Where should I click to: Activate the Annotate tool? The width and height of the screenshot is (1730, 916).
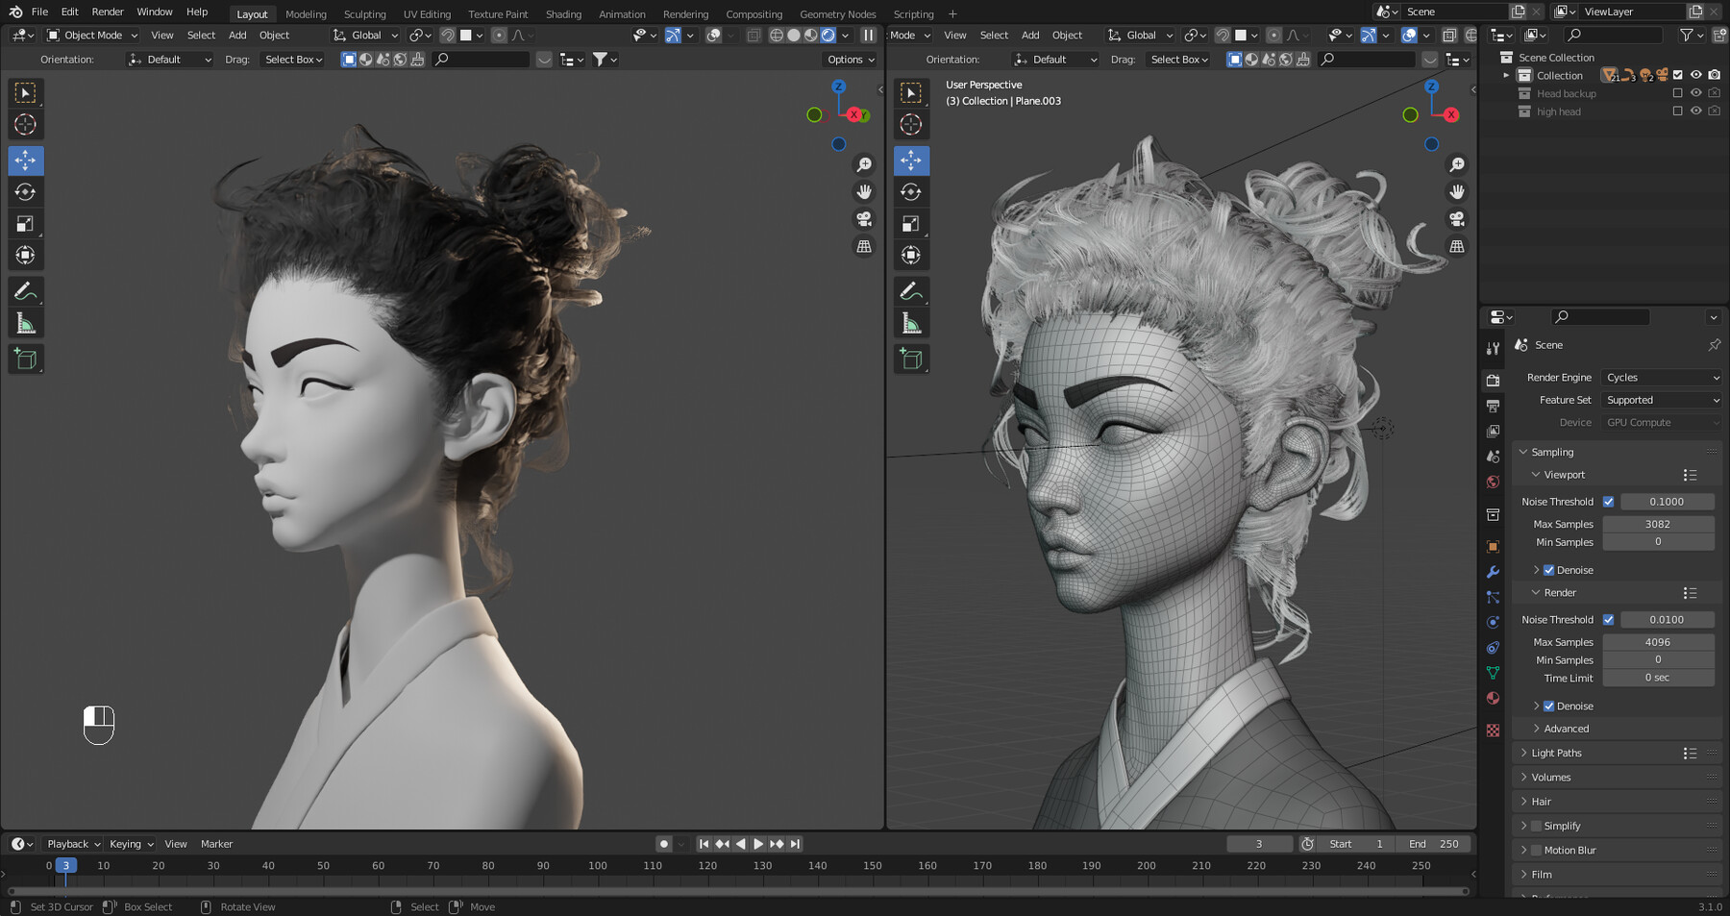coord(26,290)
